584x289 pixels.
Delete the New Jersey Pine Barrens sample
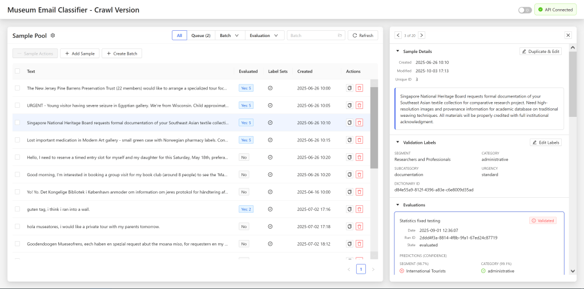tap(359, 88)
